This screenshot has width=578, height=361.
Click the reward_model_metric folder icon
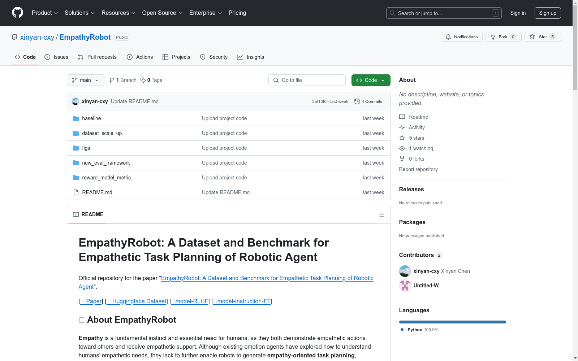[76, 178]
